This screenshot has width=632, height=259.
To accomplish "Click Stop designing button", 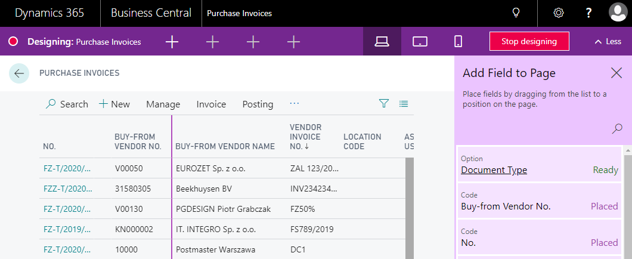I will [x=529, y=41].
